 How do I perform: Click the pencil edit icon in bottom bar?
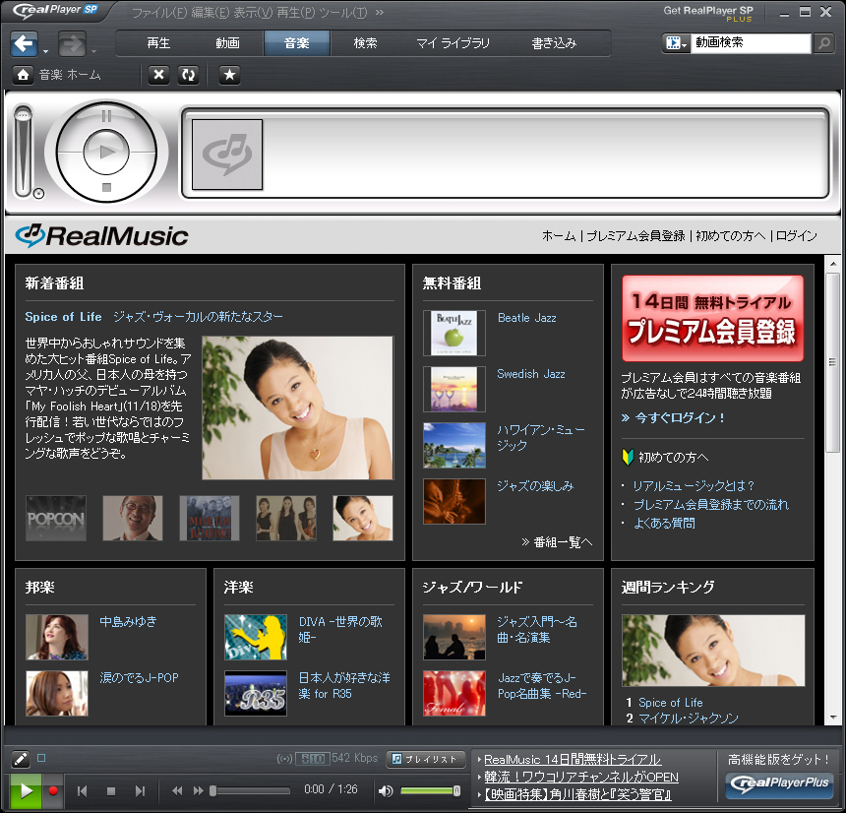[x=21, y=759]
